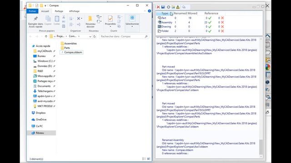
Task: Open the delete dropdown arrow beside the X
Action: [82, 19]
